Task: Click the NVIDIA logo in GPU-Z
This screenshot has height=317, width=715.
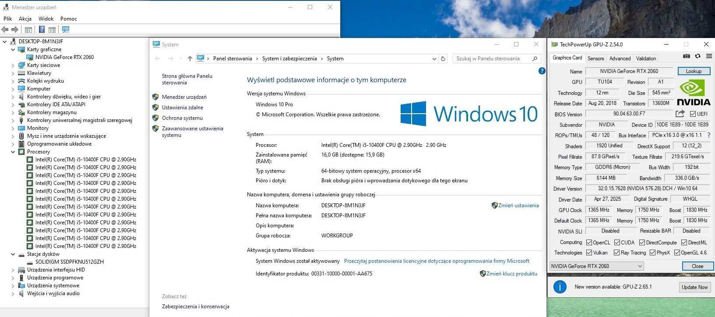Action: 694,93
